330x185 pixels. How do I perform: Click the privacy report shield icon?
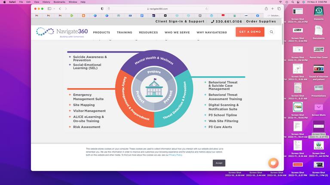click(x=102, y=9)
